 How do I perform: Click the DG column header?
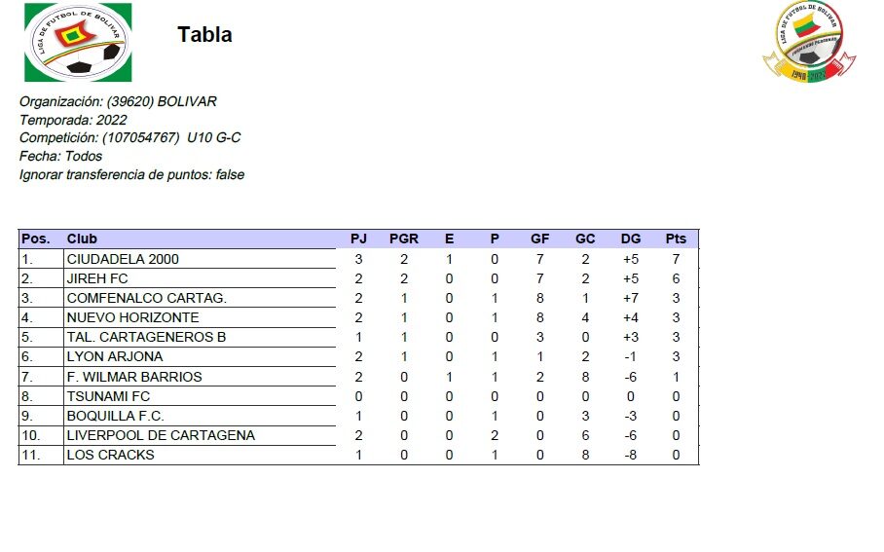pos(631,239)
